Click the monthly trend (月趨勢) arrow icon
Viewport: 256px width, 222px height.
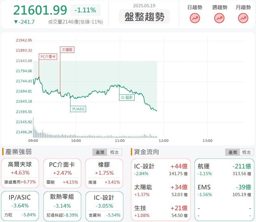click(243, 18)
